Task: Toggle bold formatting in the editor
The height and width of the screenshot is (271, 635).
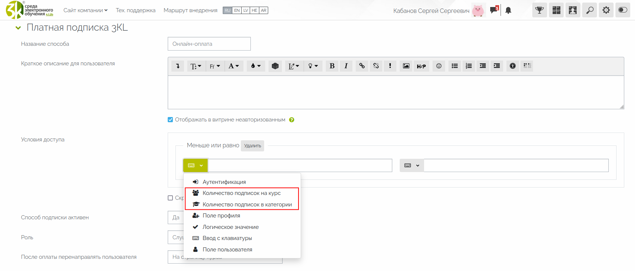Action: click(x=332, y=66)
